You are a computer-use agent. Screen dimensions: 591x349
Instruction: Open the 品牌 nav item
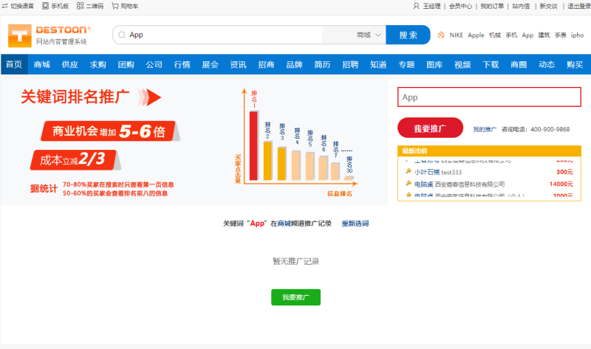[x=294, y=65]
